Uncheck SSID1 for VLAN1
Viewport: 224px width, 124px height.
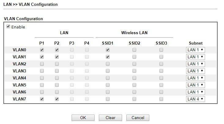(x=108, y=57)
